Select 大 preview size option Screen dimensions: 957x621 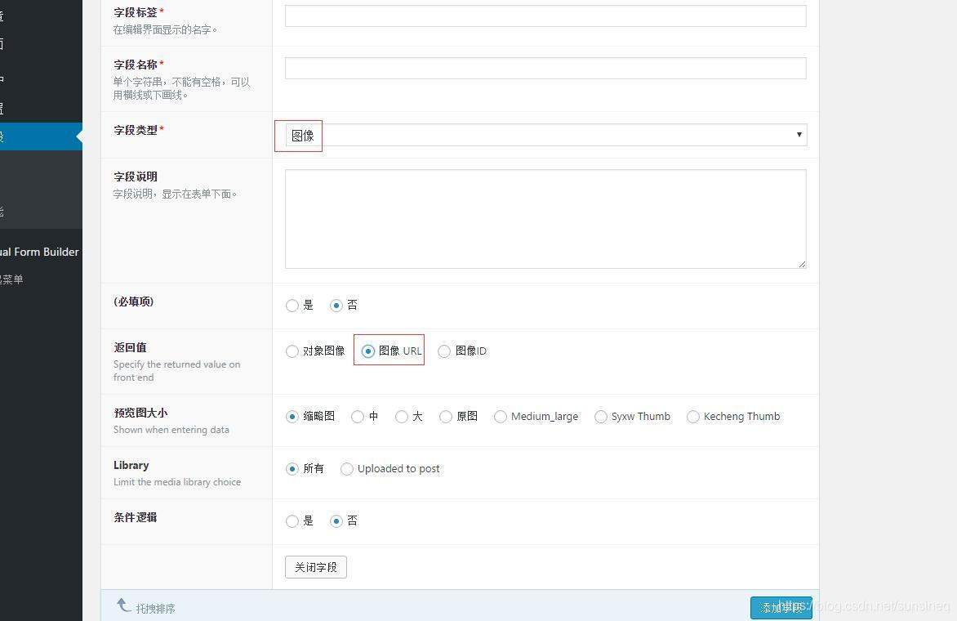pos(401,416)
